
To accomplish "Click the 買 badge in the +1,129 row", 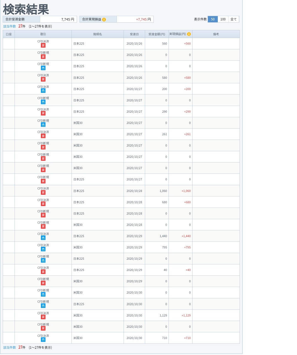I will (43, 317).
